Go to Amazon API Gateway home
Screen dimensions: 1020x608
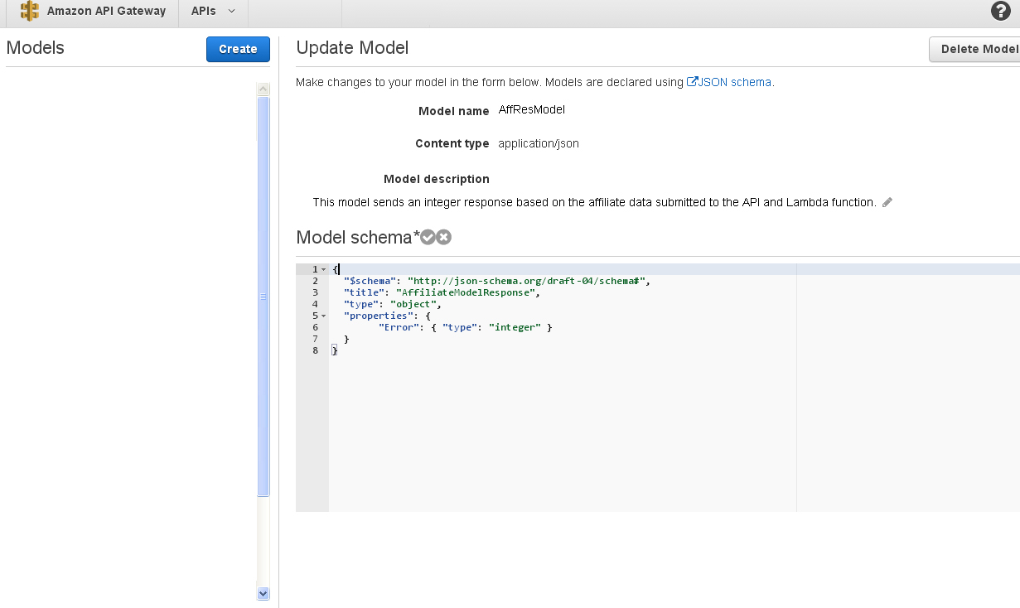coord(93,12)
